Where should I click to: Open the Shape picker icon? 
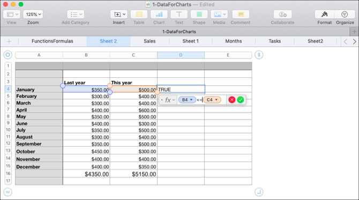pyautogui.click(x=199, y=14)
